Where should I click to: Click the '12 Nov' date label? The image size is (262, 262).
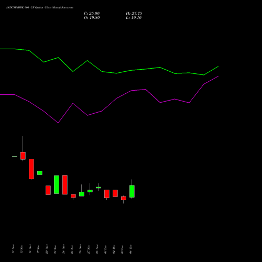[x=13, y=249]
